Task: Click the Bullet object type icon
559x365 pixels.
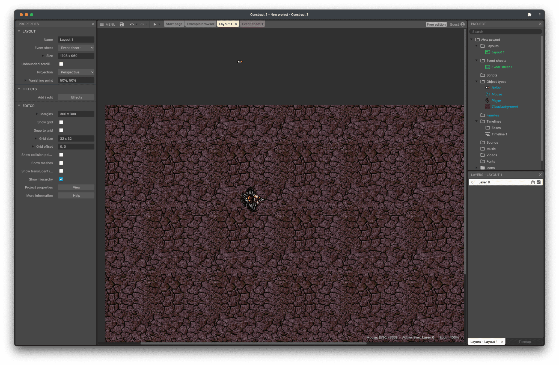Action: click(487, 88)
